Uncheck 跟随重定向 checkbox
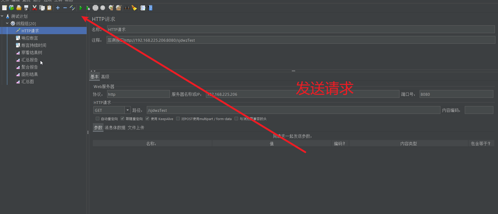 point(122,119)
